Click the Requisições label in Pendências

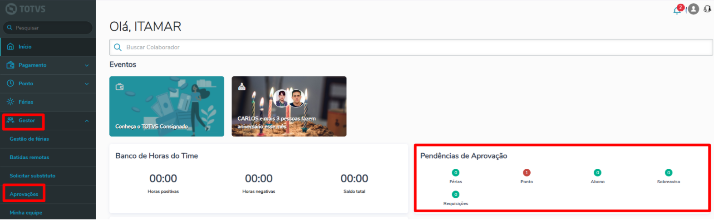[456, 204]
